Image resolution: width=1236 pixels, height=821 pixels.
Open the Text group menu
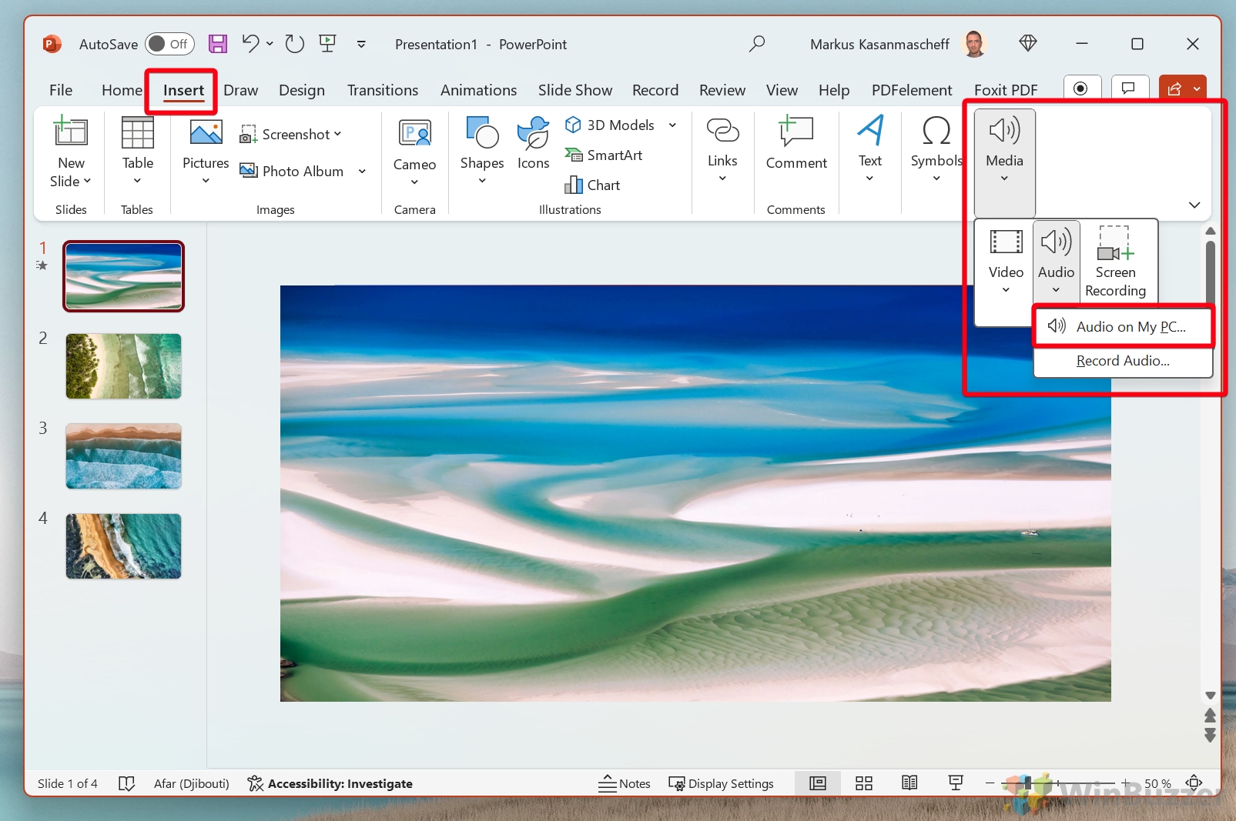(x=870, y=150)
